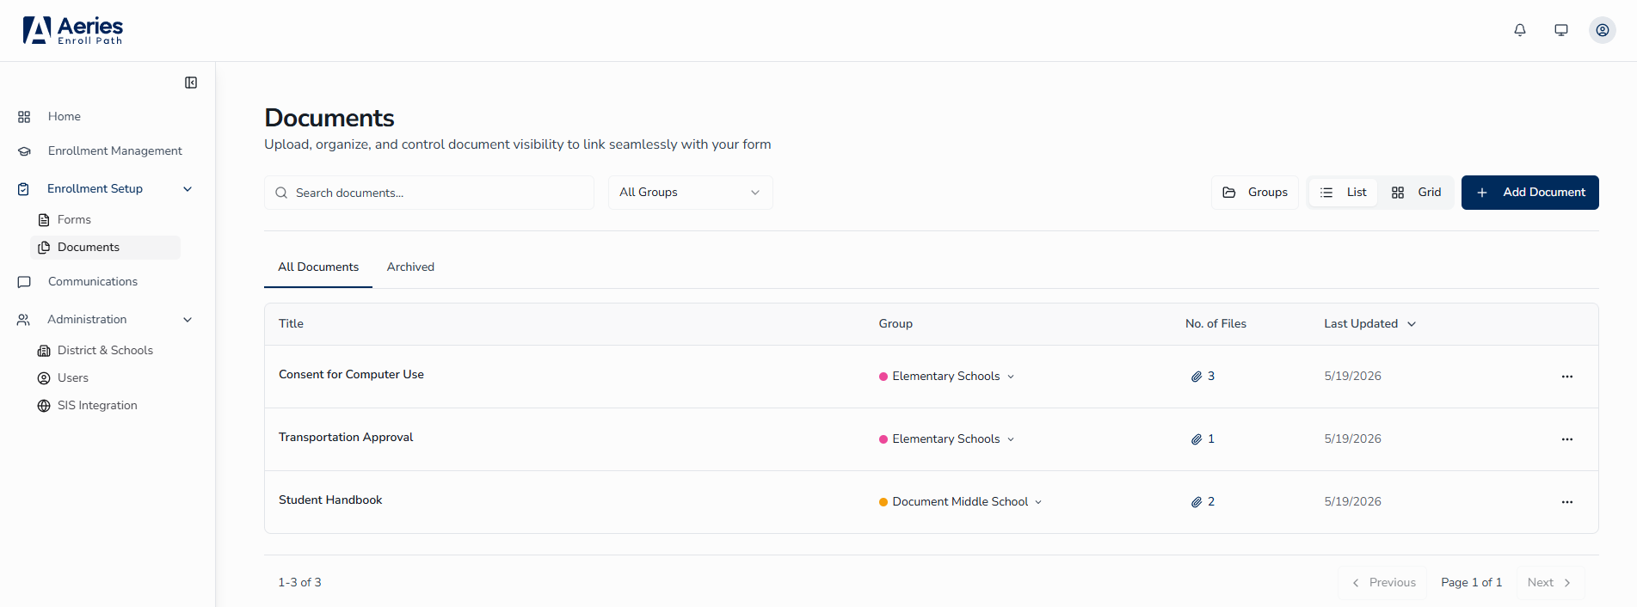1637x607 pixels.
Task: Change Document Middle School group dropdown
Action: pyautogui.click(x=960, y=502)
